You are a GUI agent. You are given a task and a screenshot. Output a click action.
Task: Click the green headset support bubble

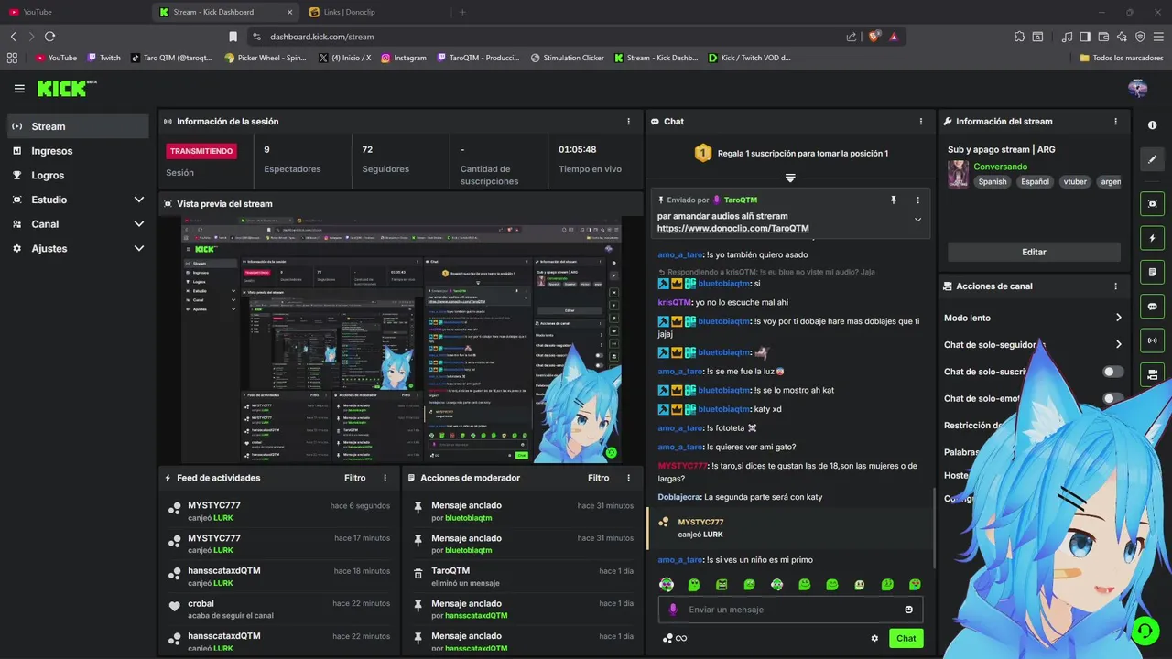click(1145, 630)
